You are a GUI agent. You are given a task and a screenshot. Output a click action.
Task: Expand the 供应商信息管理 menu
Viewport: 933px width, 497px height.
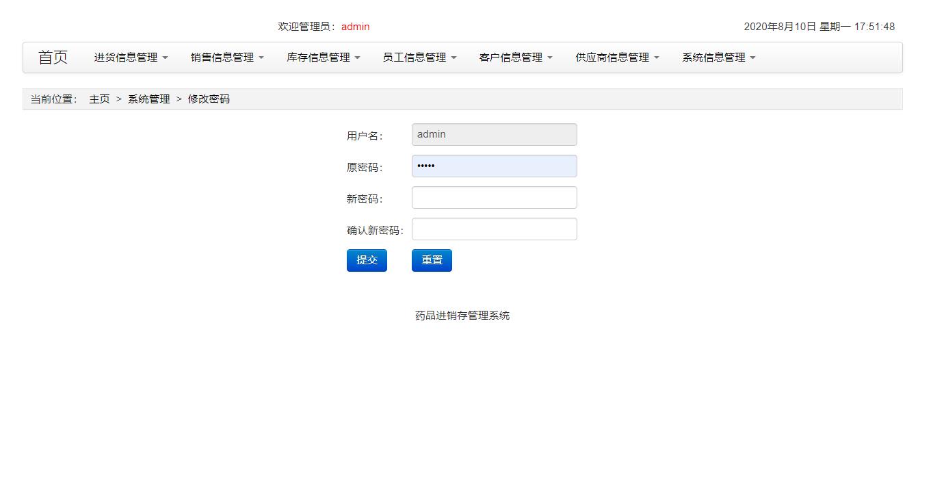pos(614,58)
